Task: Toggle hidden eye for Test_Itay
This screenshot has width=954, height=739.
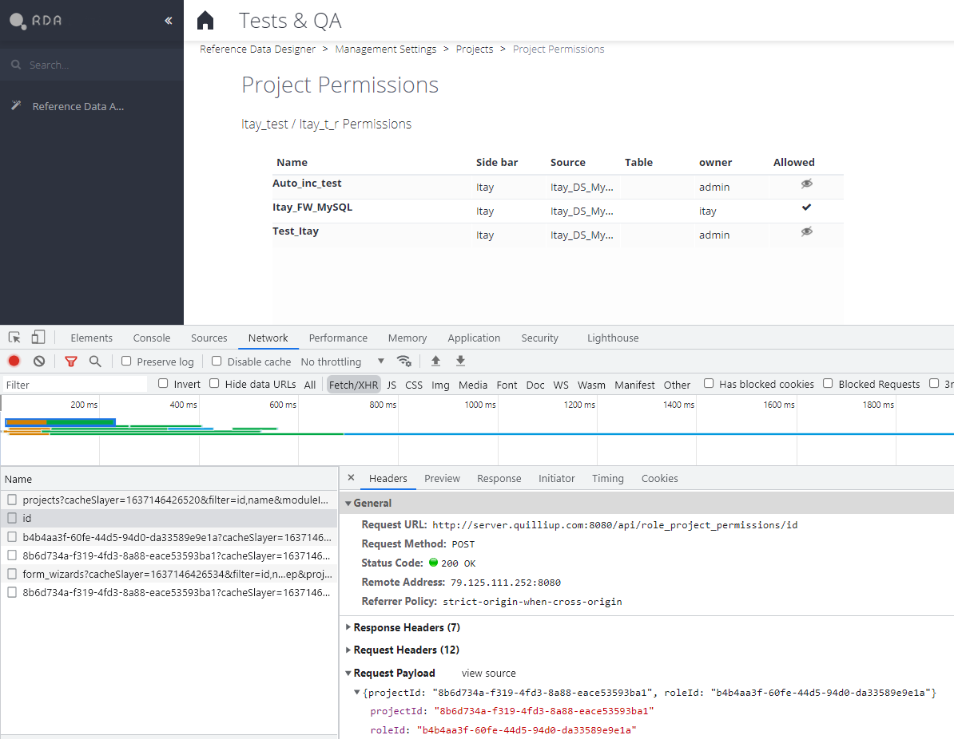Action: pos(807,231)
